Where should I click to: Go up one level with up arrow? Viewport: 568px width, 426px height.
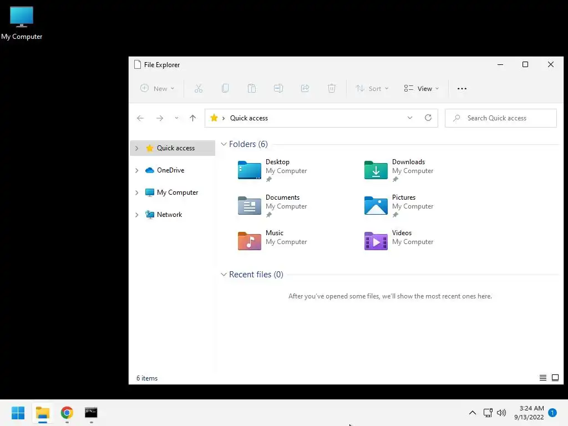click(192, 118)
